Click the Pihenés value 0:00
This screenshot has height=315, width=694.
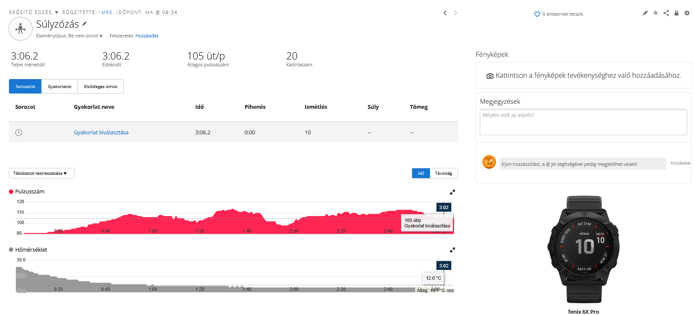pyautogui.click(x=250, y=133)
